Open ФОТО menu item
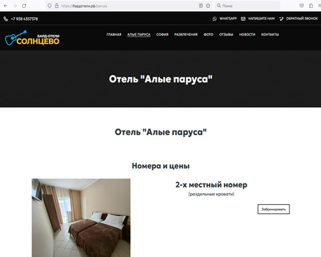 208,35
